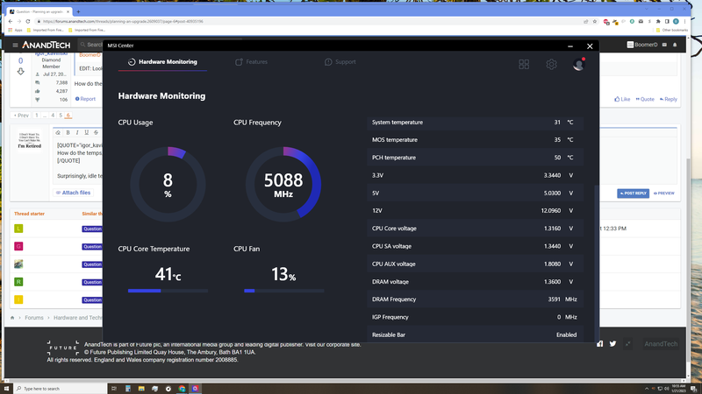Select the DRAM voltage row

pos(475,282)
